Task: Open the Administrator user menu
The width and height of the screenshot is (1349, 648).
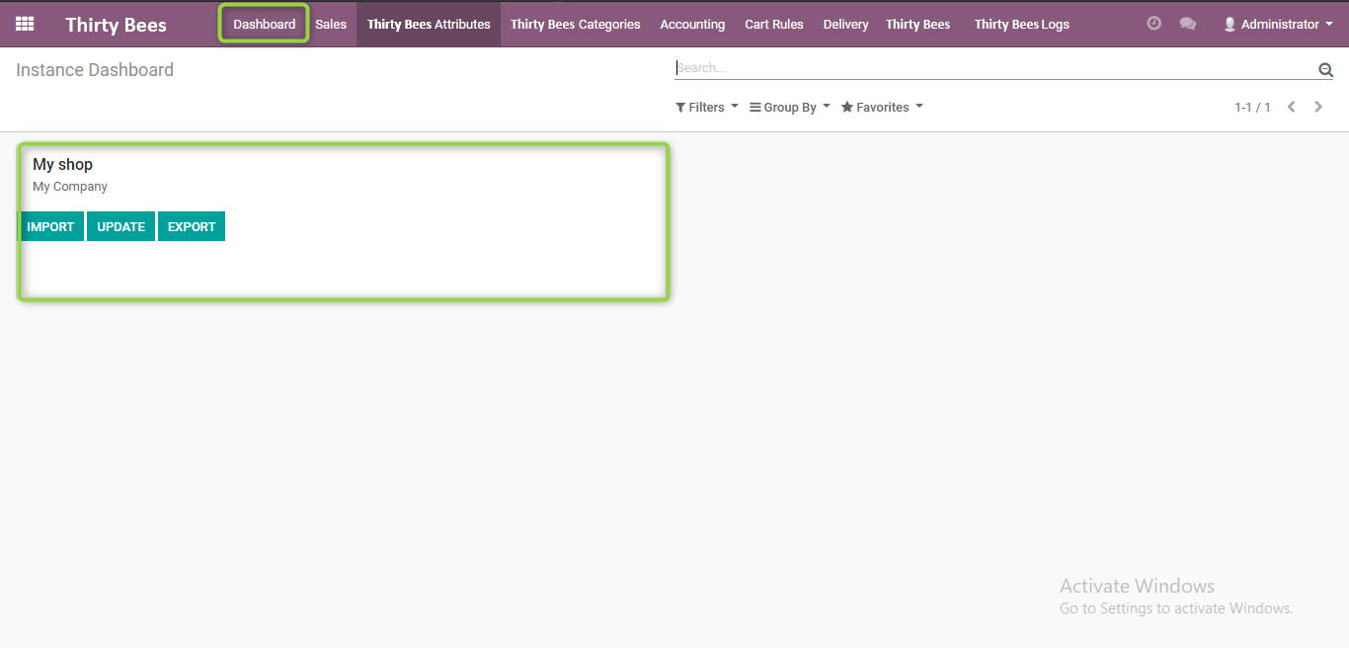Action: tap(1278, 24)
